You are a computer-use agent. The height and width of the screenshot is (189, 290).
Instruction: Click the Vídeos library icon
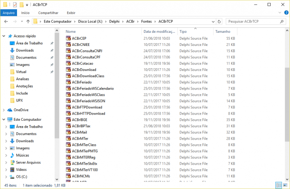pos(12,169)
